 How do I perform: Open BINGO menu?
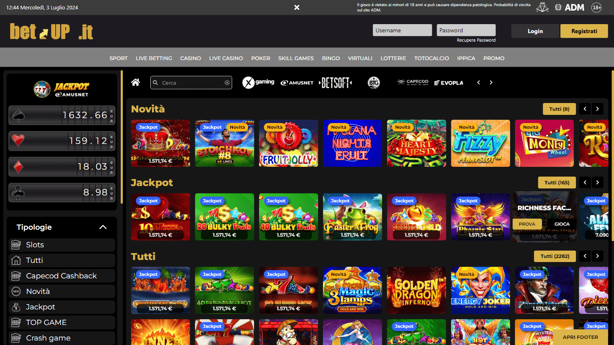click(331, 58)
